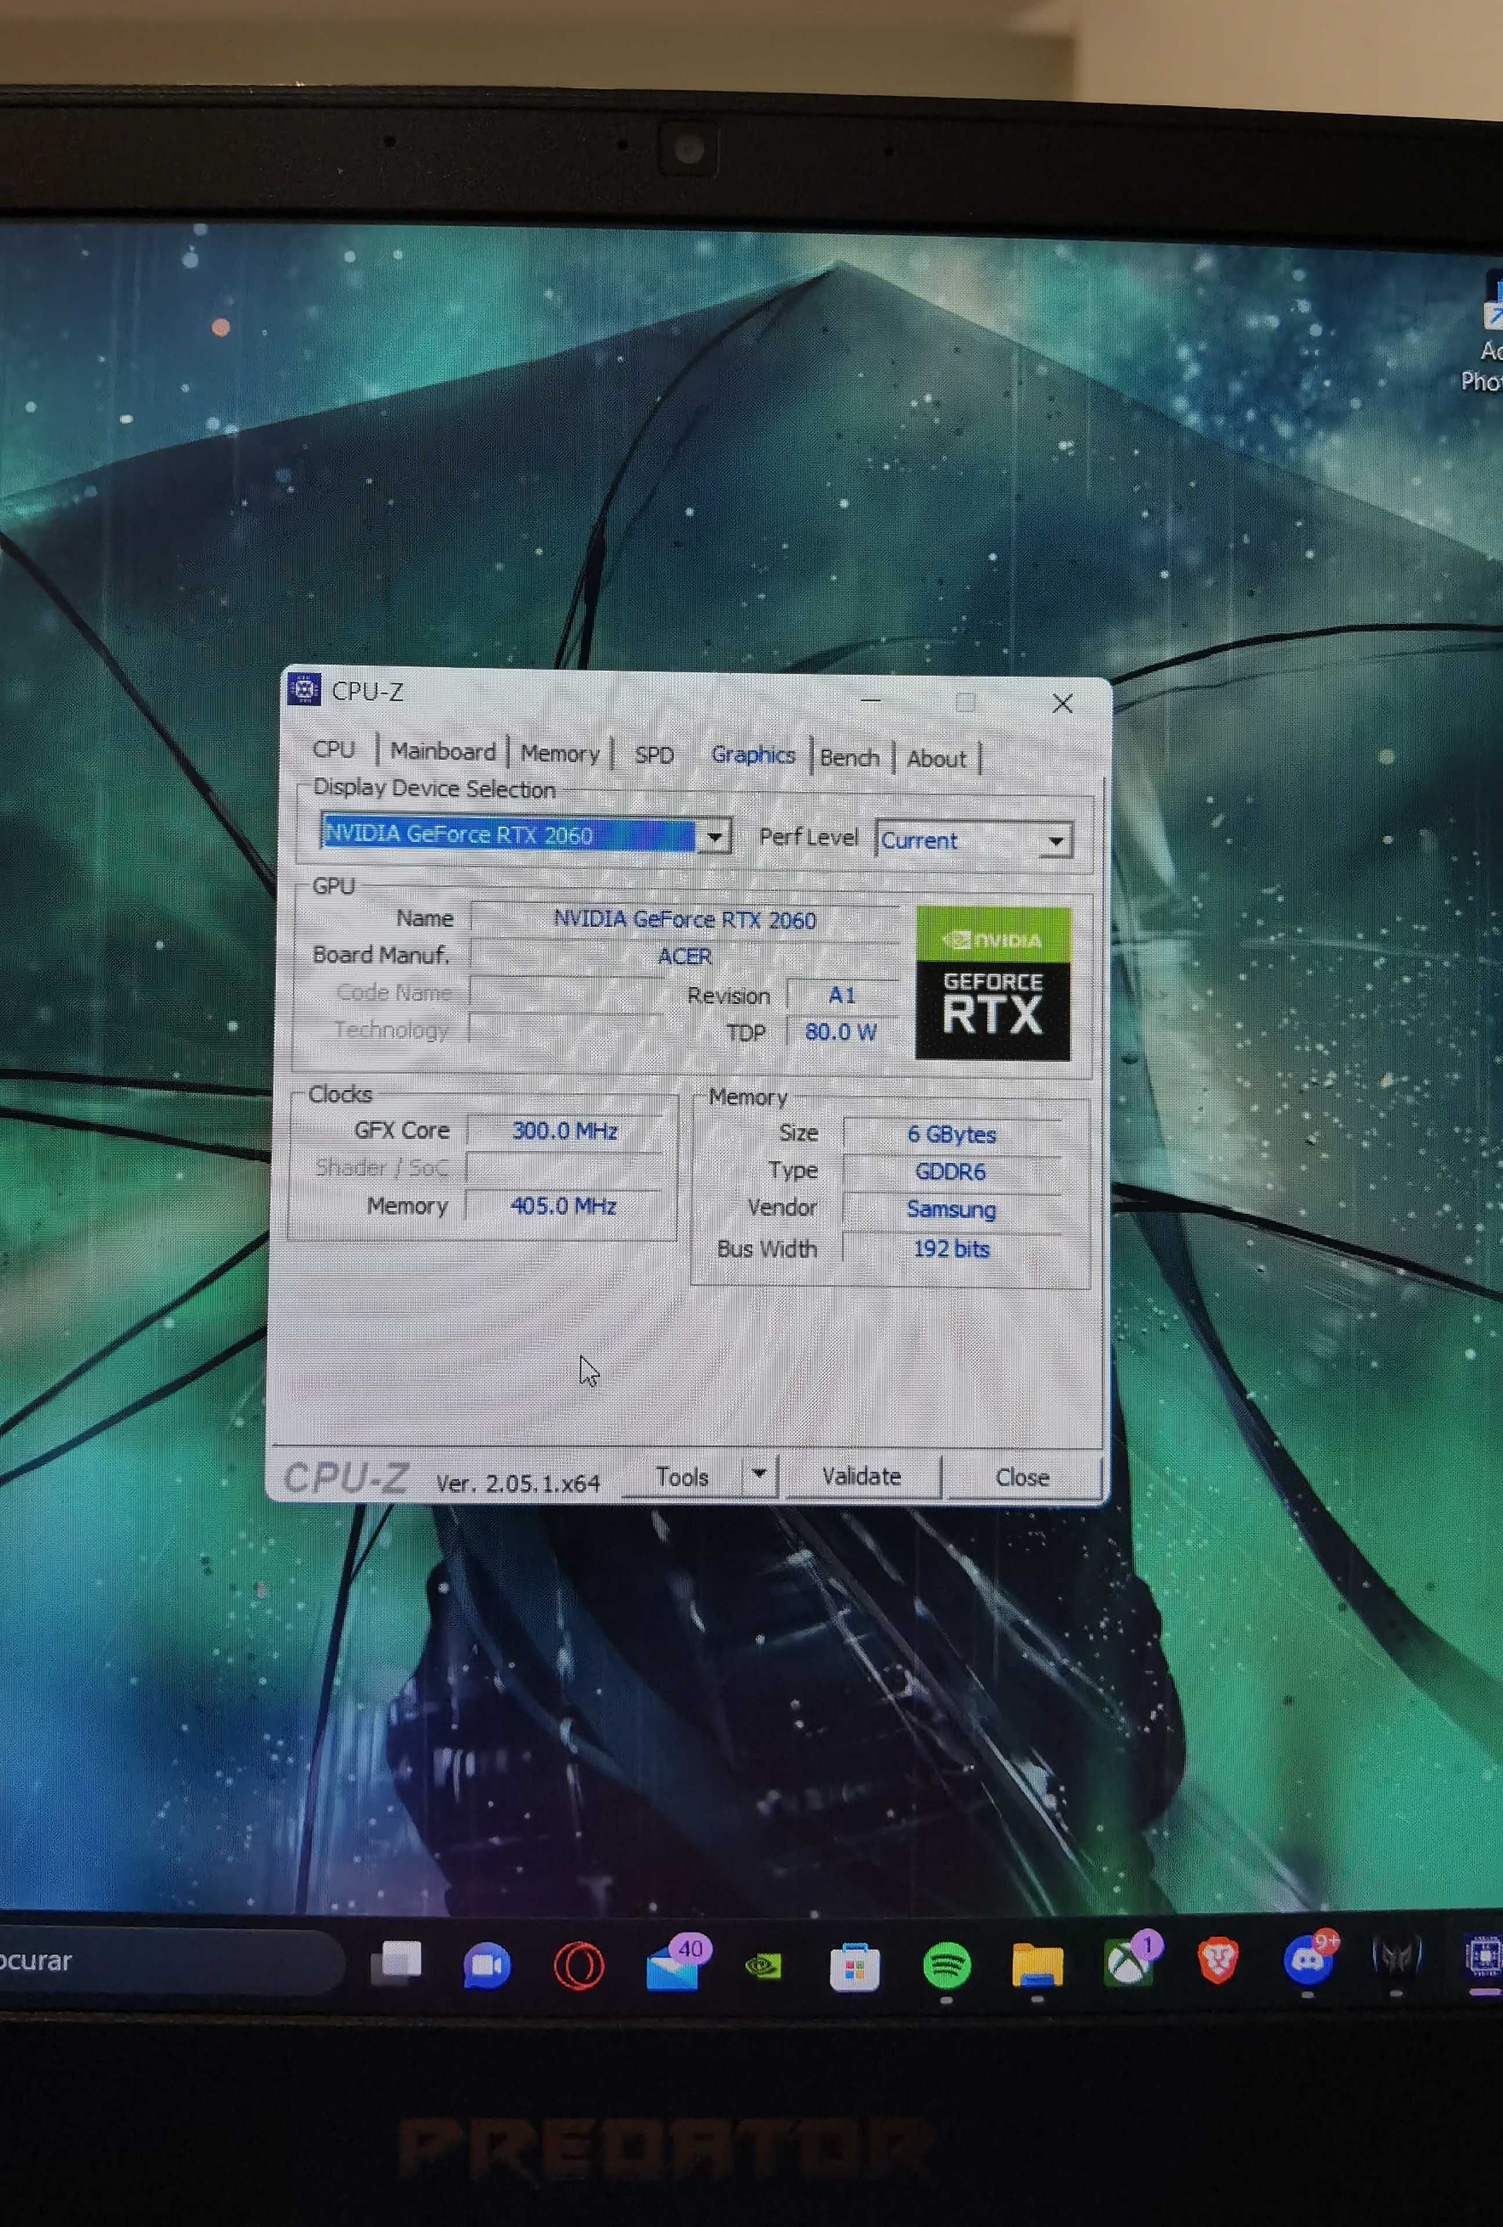Click the Tools button
The height and width of the screenshot is (2227, 1503).
pos(682,1477)
